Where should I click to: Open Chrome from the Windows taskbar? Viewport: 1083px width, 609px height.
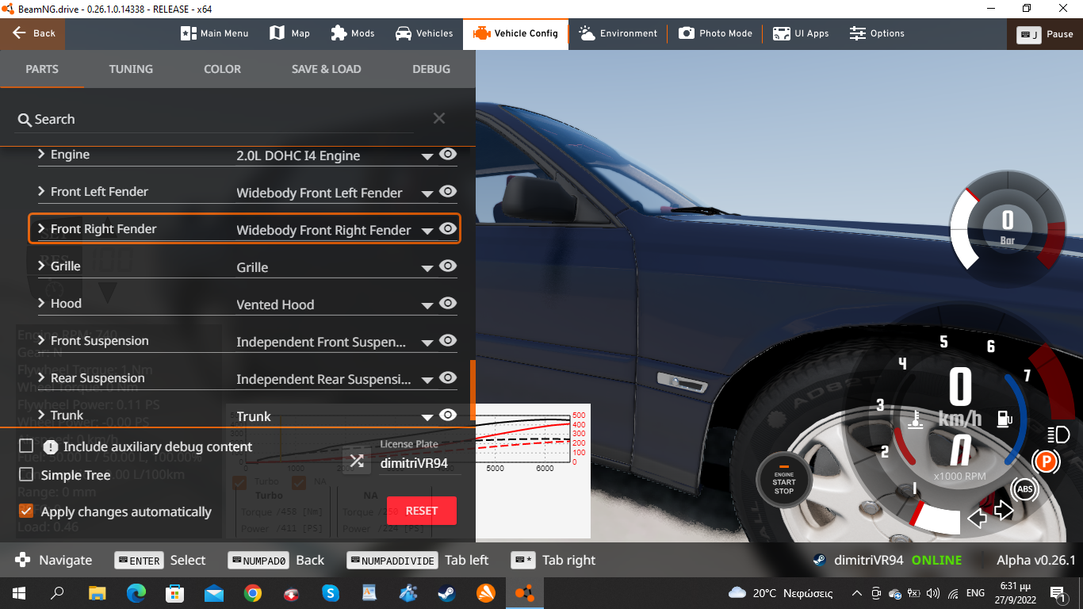(x=253, y=592)
